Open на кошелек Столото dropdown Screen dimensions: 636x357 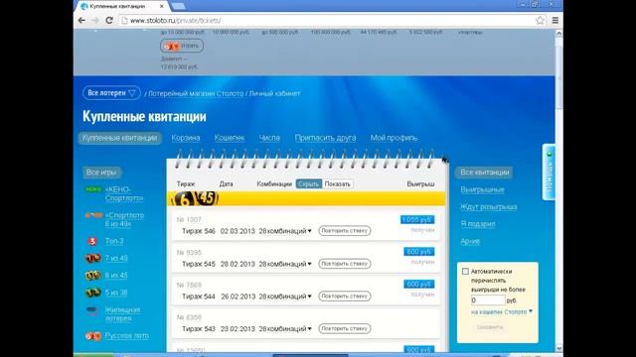[502, 311]
